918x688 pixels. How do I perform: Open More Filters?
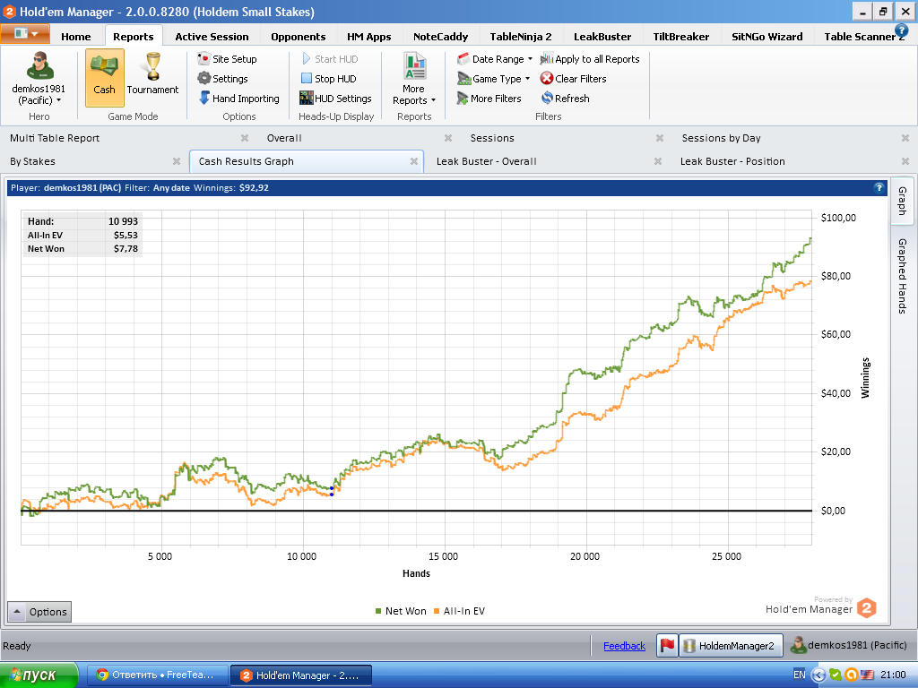[x=489, y=99]
